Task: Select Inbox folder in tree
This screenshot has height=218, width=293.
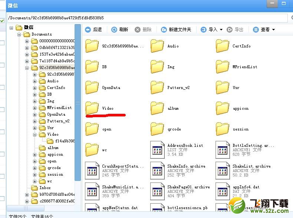Action: (x=41, y=188)
